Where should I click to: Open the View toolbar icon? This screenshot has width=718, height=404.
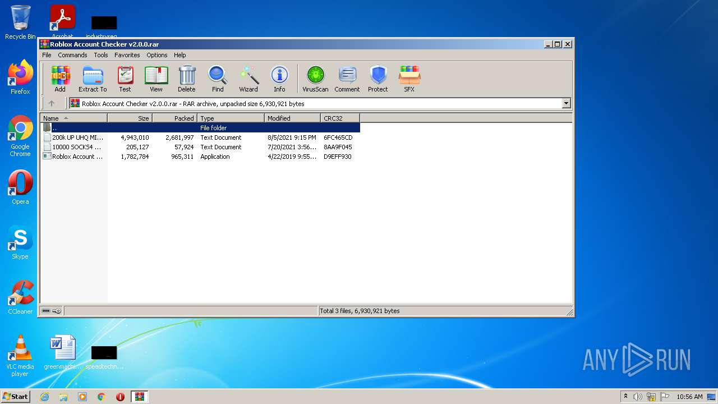(x=156, y=79)
